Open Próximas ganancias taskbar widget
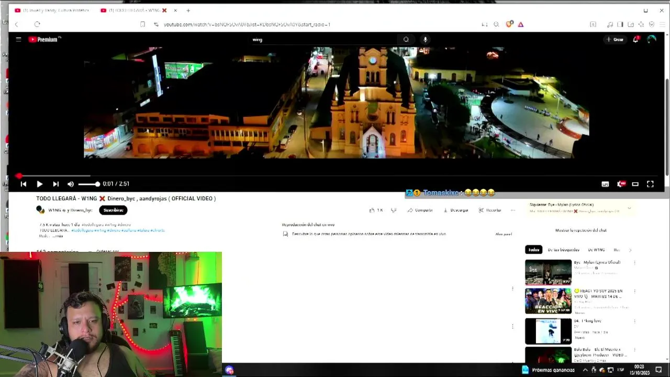Screen dimensions: 670x377 (x=548, y=370)
